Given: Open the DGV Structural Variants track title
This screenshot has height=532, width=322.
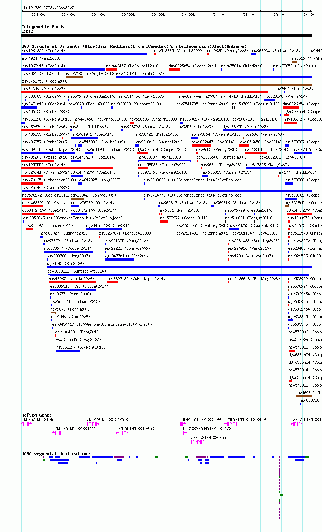Looking at the screenshot, I should click(x=134, y=46).
